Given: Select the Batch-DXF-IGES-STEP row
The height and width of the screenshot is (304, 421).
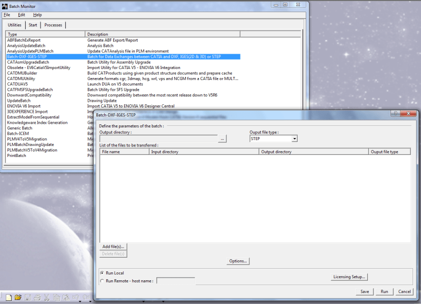Looking at the screenshot, I should point(123,57).
